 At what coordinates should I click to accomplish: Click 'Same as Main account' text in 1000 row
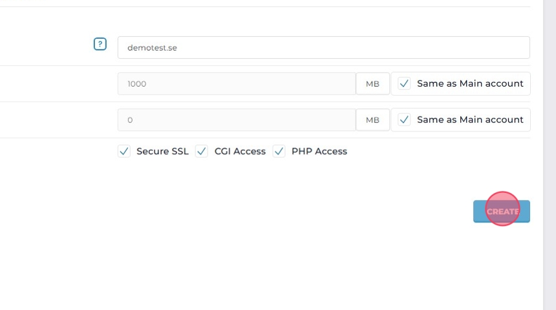pyautogui.click(x=470, y=83)
